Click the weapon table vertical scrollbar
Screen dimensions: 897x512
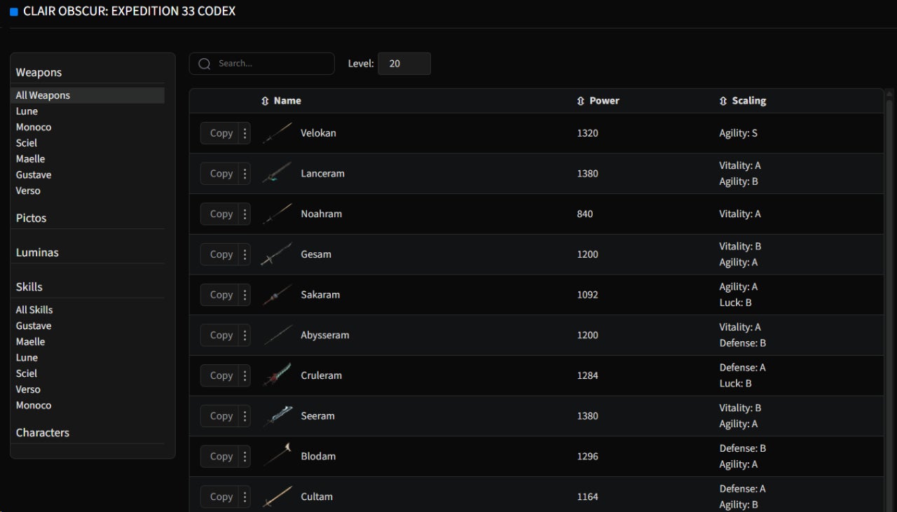[x=889, y=280]
